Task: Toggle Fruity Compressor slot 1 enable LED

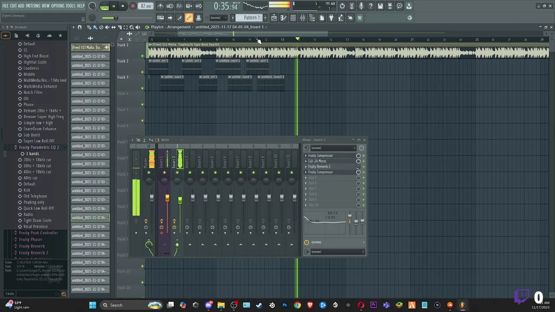Action: click(x=363, y=156)
